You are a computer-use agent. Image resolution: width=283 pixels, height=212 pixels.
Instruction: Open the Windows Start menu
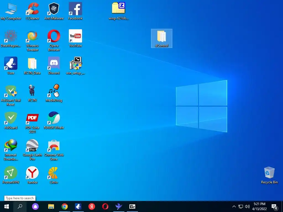[7, 206]
